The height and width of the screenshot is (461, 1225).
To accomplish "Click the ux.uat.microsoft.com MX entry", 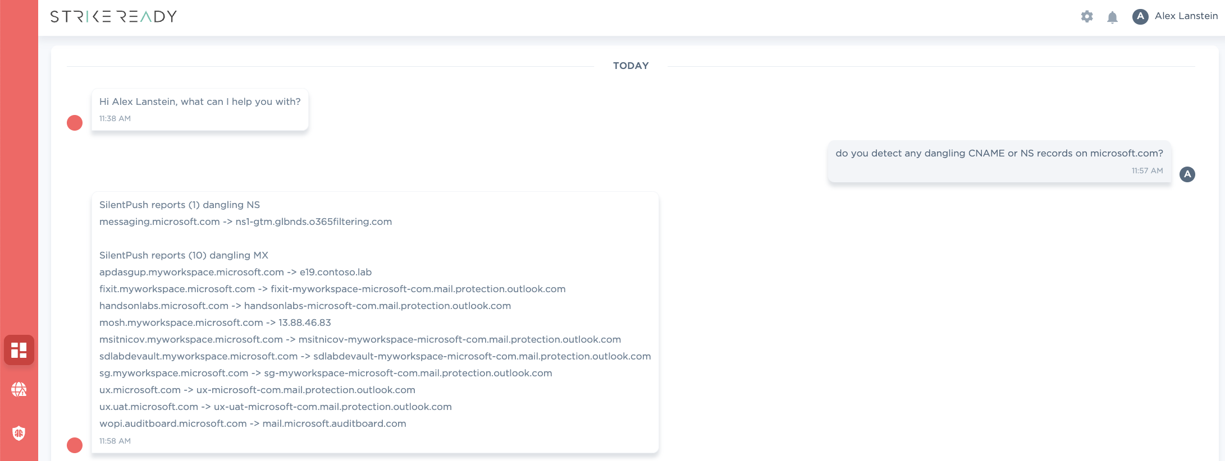I will [x=276, y=407].
